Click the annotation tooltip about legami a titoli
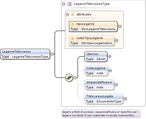Viewport: 146px width, 119px height. point(101,114)
